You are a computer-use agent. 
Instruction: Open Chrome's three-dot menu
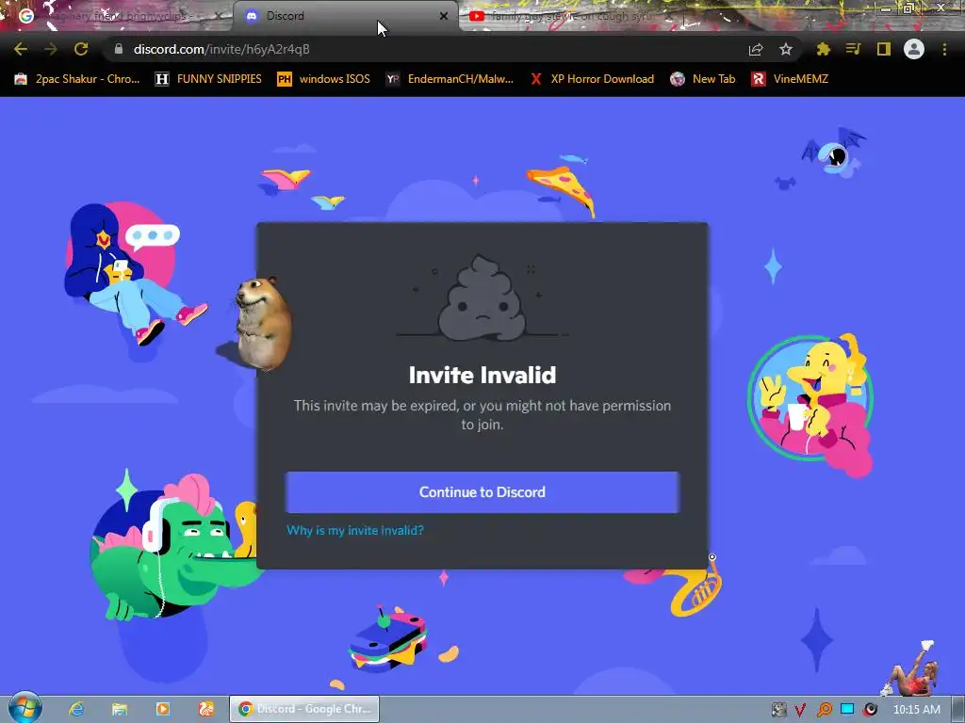coord(944,49)
